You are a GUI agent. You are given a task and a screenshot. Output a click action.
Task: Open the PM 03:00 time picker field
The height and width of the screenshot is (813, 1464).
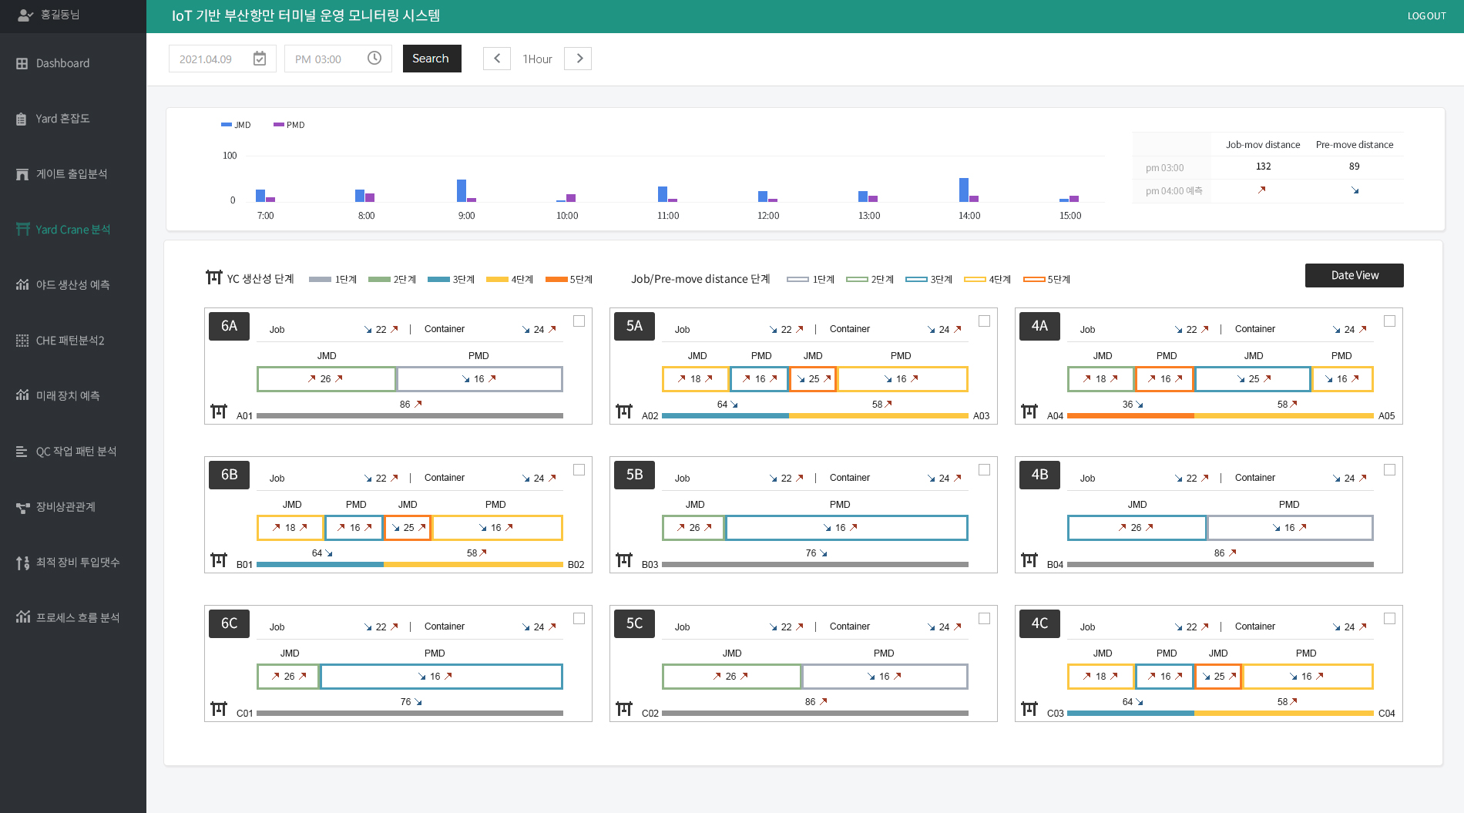(327, 59)
